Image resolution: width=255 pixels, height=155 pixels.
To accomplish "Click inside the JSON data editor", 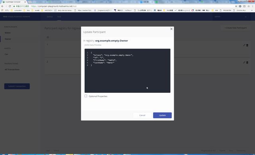I will point(127,71).
